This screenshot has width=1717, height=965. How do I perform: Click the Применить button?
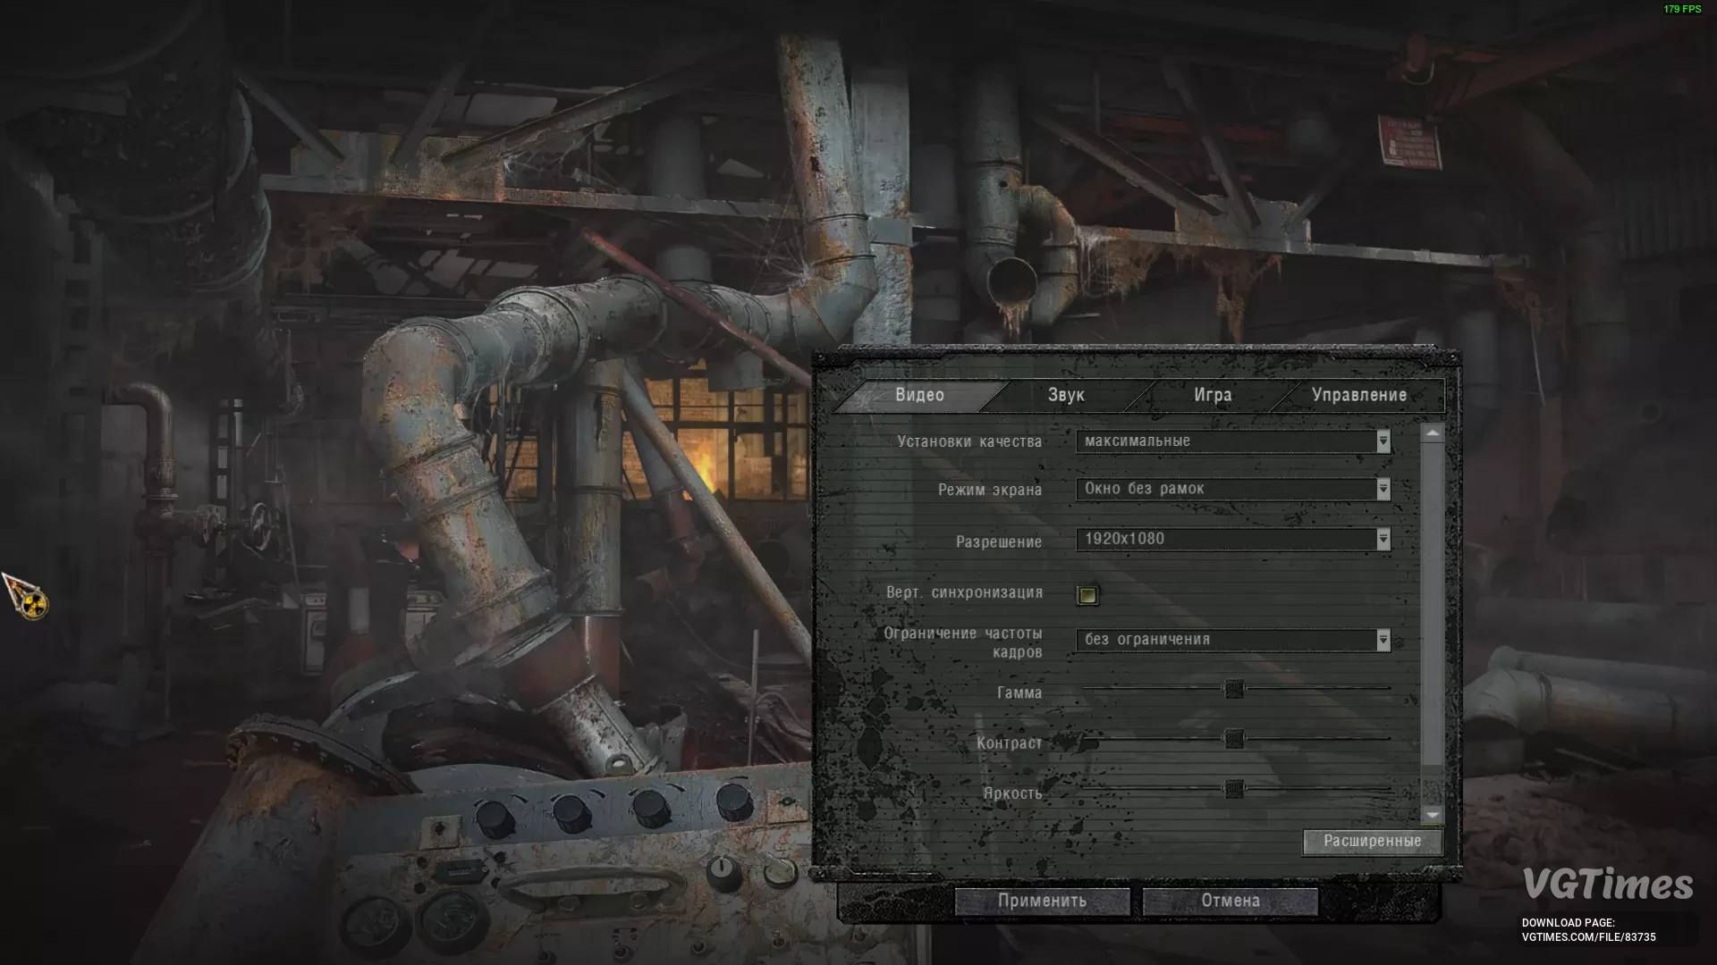1043,901
